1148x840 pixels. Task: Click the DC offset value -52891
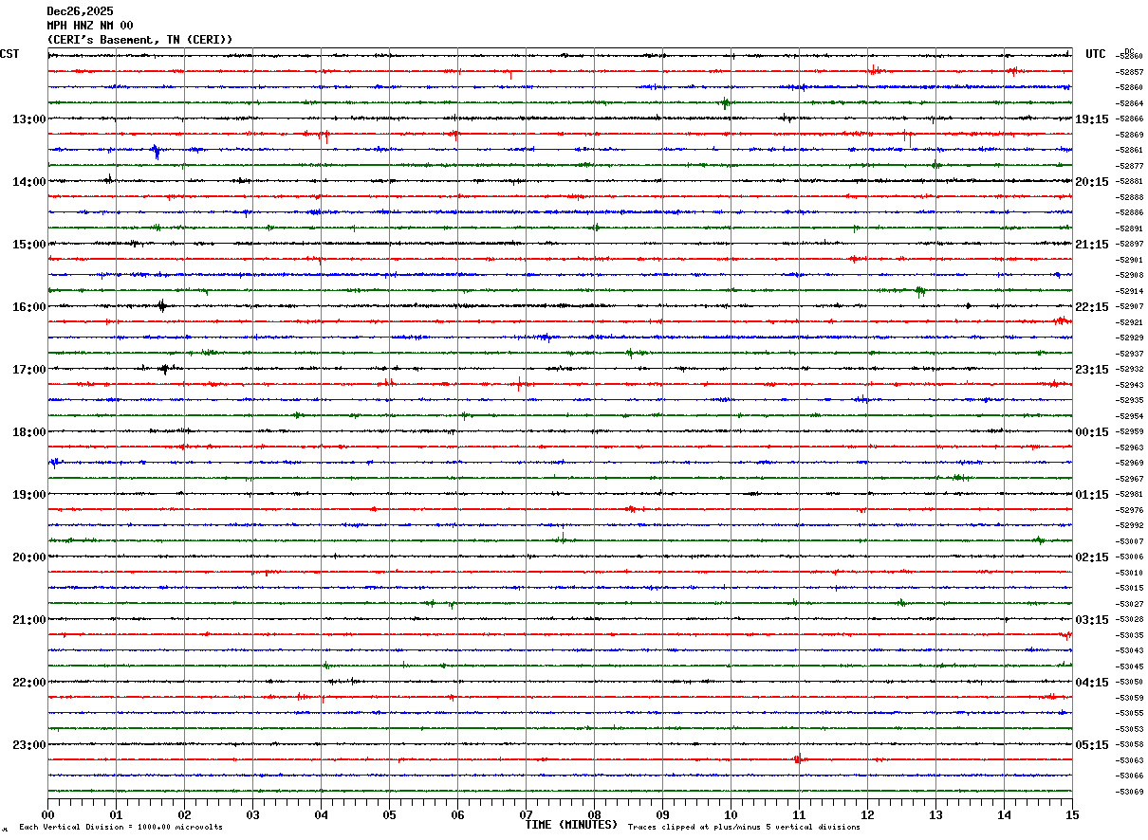pyautogui.click(x=1130, y=228)
